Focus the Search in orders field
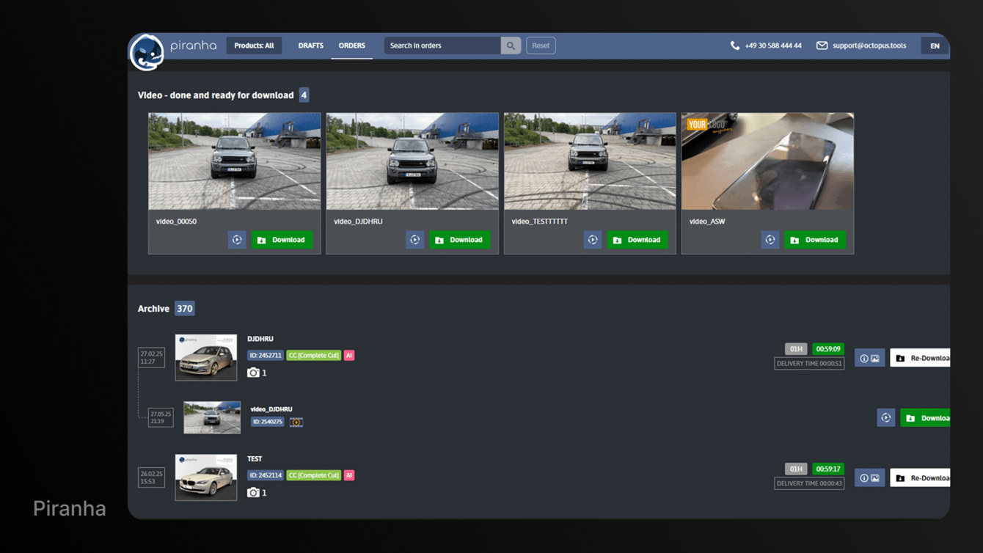Viewport: 983px width, 553px height. pyautogui.click(x=442, y=45)
